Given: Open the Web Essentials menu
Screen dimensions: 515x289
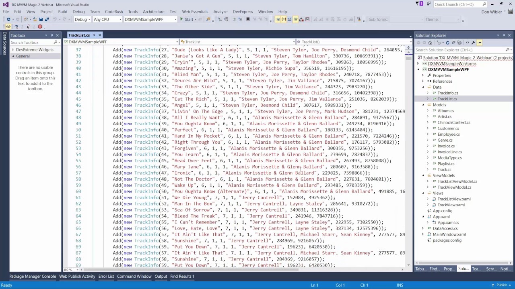Looking at the screenshot, I should pyautogui.click(x=195, y=12).
